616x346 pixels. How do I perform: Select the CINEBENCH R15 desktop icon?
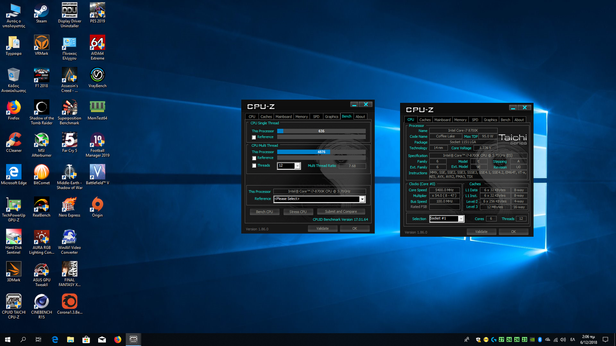pos(41,306)
